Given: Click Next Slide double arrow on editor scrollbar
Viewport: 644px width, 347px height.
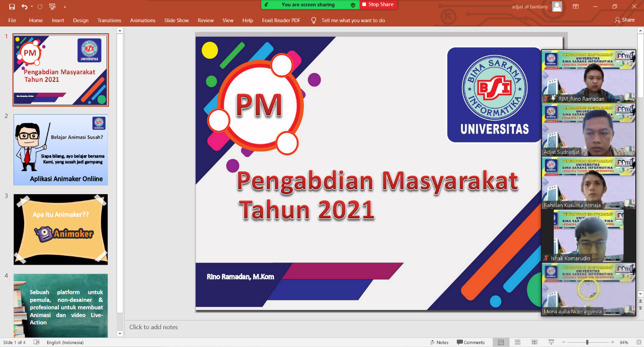Looking at the screenshot, I should 641,308.
